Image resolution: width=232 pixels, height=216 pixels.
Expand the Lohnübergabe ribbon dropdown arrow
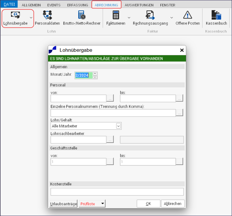pyautogui.click(x=31, y=18)
